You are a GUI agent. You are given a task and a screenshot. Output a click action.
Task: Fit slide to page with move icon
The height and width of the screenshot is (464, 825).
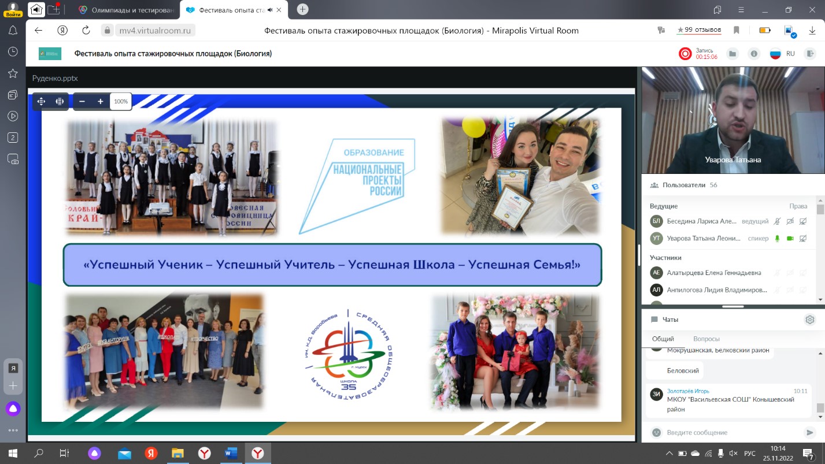coord(41,101)
